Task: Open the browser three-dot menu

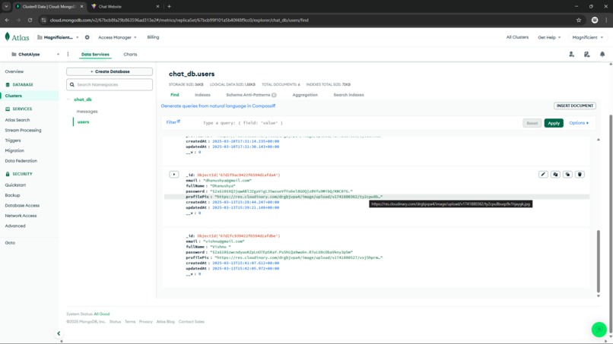Action: coord(606,20)
